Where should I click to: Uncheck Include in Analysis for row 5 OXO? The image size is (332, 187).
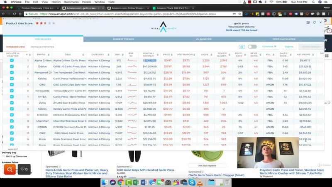[12, 85]
